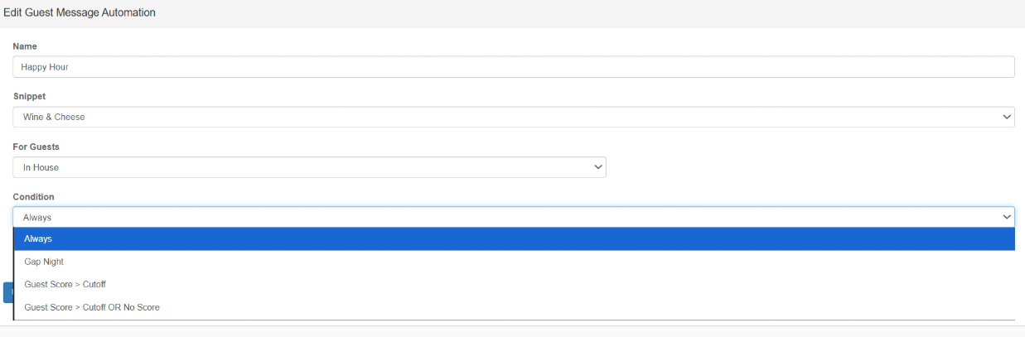Click the Name field containing Happy Hour
This screenshot has height=337, width=1025.
[514, 67]
